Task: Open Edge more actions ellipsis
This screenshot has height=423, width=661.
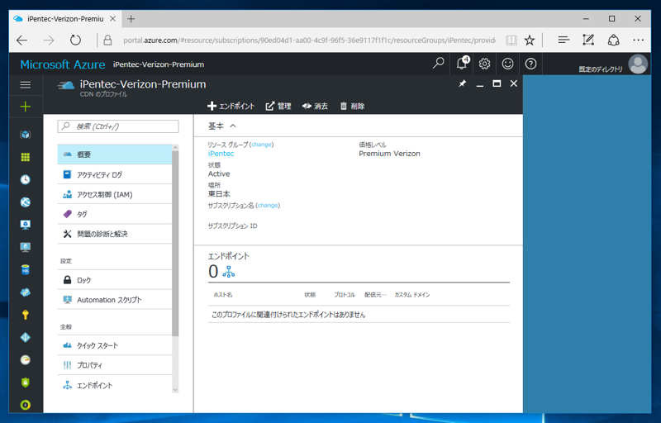Action: 638,40
